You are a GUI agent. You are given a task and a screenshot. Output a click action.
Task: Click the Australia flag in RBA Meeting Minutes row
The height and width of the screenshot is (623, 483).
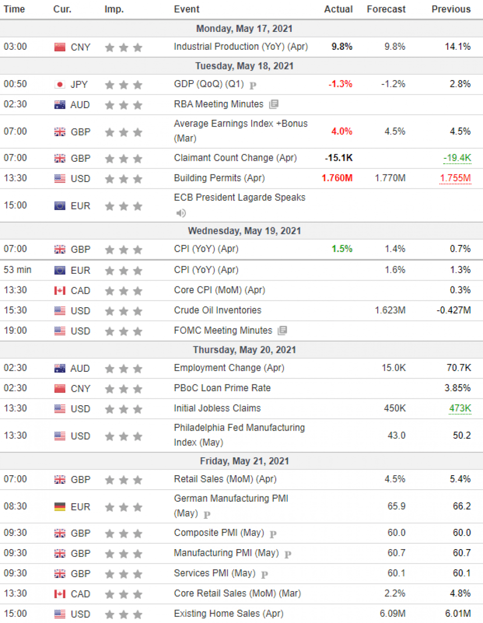coord(60,105)
